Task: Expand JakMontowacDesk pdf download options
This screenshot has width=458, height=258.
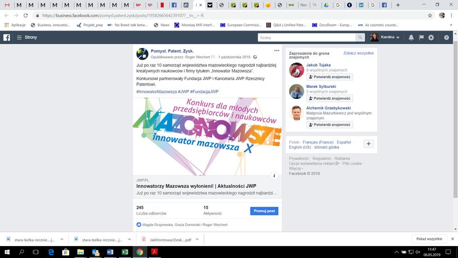Action: [x=197, y=239]
